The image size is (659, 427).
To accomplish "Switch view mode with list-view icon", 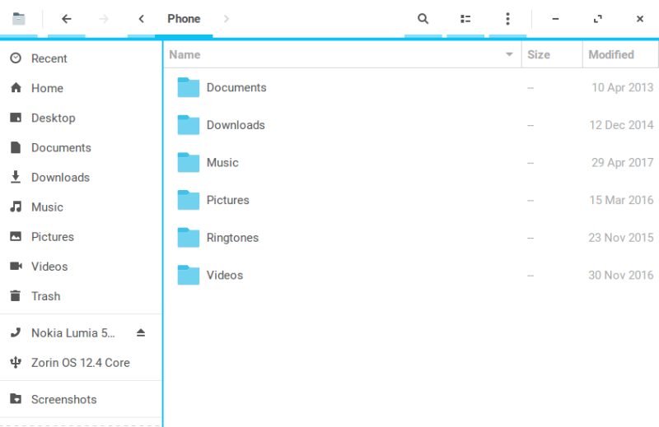I will pyautogui.click(x=465, y=18).
